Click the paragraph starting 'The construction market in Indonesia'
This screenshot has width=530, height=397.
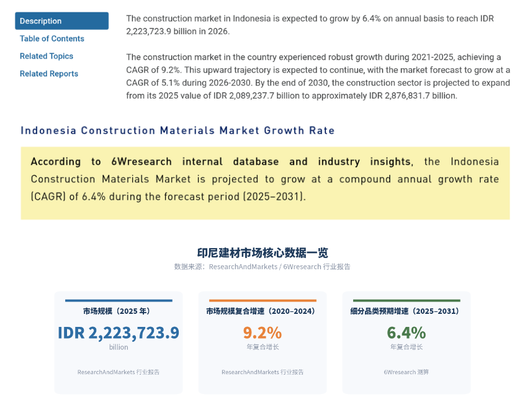[310, 25]
